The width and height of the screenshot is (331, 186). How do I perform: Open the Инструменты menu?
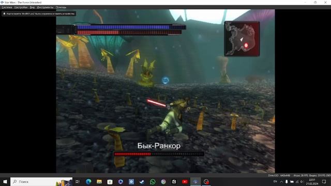(x=45, y=7)
